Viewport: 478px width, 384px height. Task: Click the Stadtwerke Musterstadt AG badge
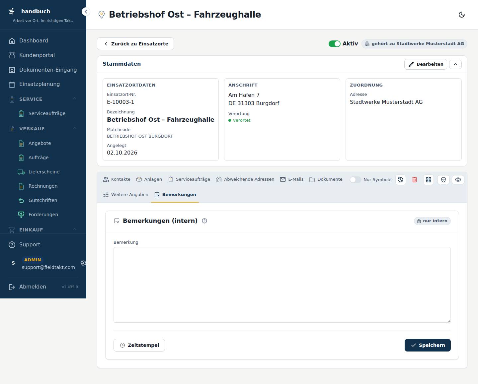point(414,44)
